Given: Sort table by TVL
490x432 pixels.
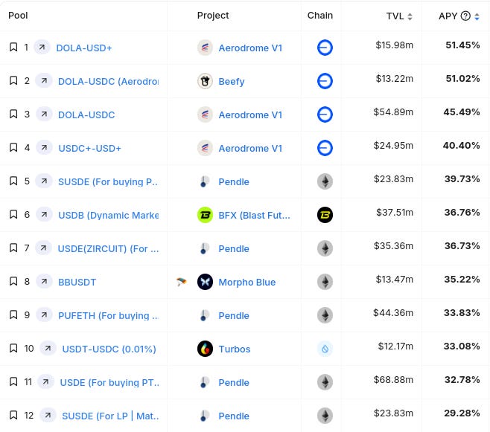Looking at the screenshot, I should pos(410,16).
